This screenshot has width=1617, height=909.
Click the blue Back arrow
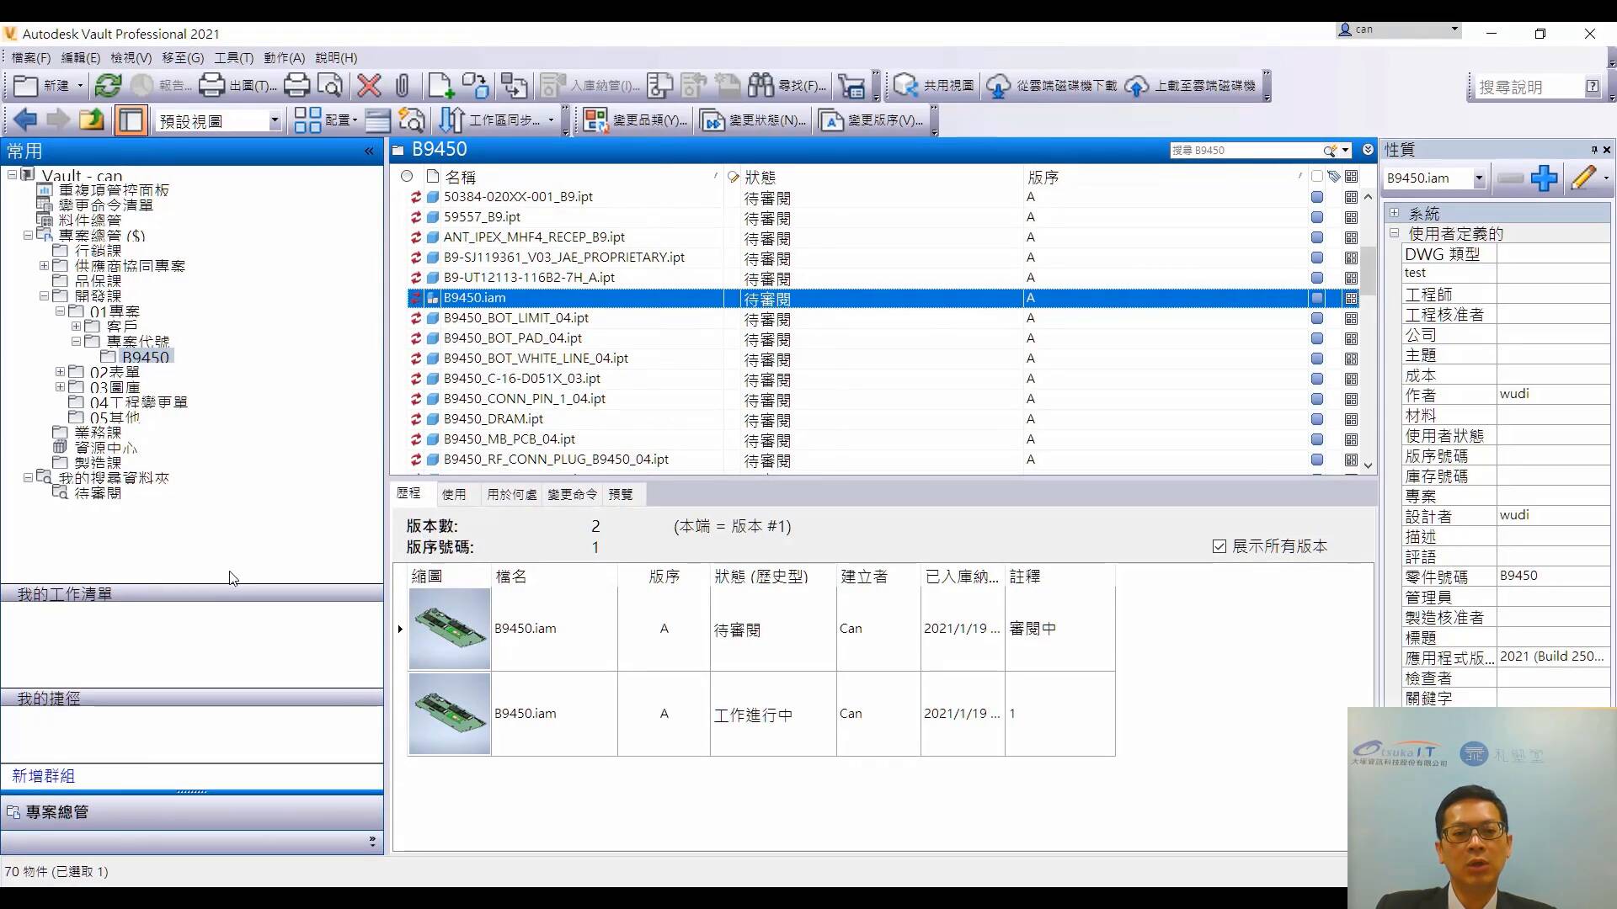25,120
